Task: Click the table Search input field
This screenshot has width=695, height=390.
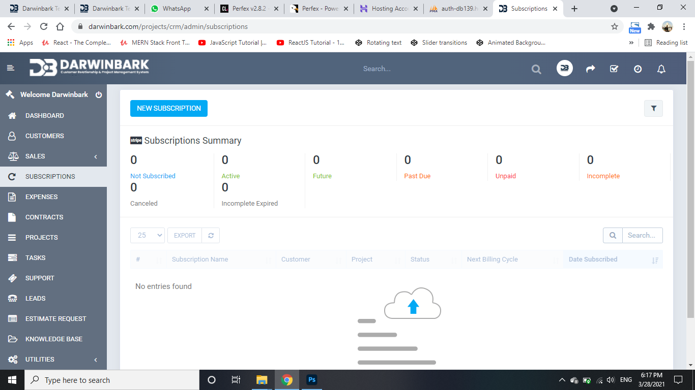Action: 642,235
